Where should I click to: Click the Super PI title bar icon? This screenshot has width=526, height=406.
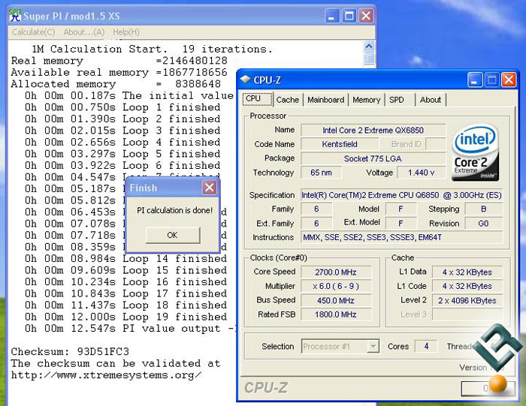point(15,16)
